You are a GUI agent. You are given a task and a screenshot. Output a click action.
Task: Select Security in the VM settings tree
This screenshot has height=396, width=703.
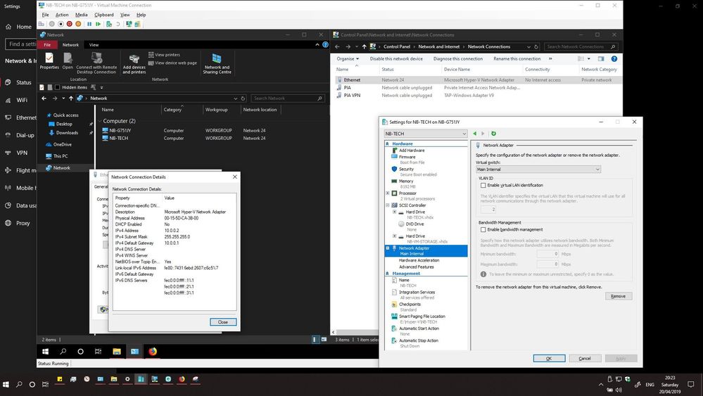[x=406, y=170]
